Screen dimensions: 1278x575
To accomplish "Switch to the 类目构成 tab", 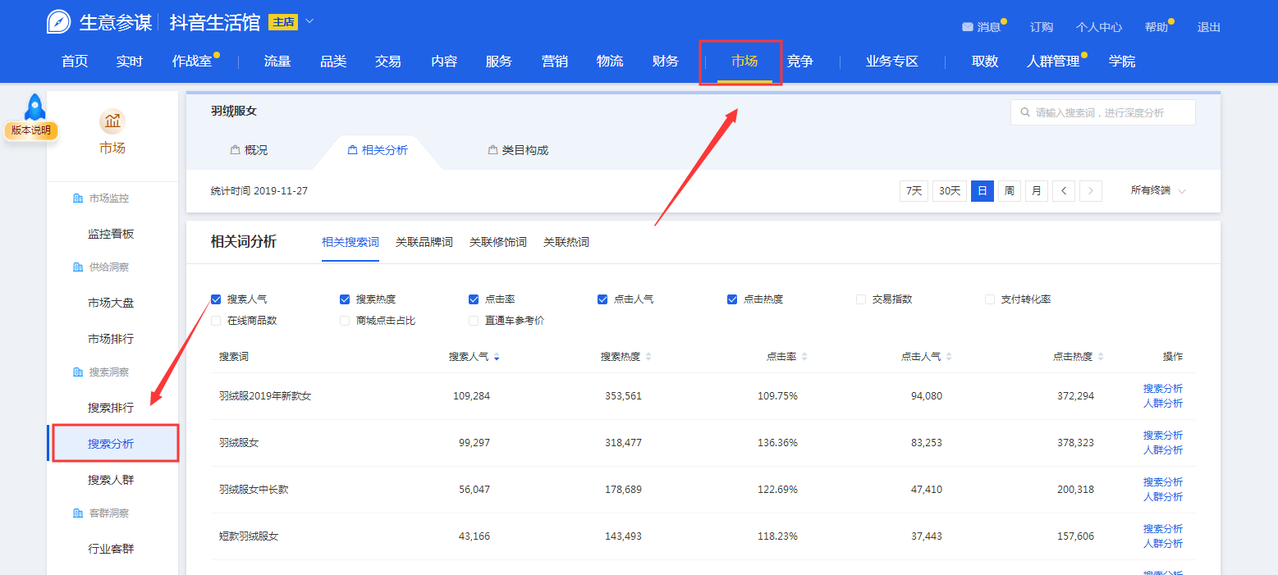I will coord(518,150).
